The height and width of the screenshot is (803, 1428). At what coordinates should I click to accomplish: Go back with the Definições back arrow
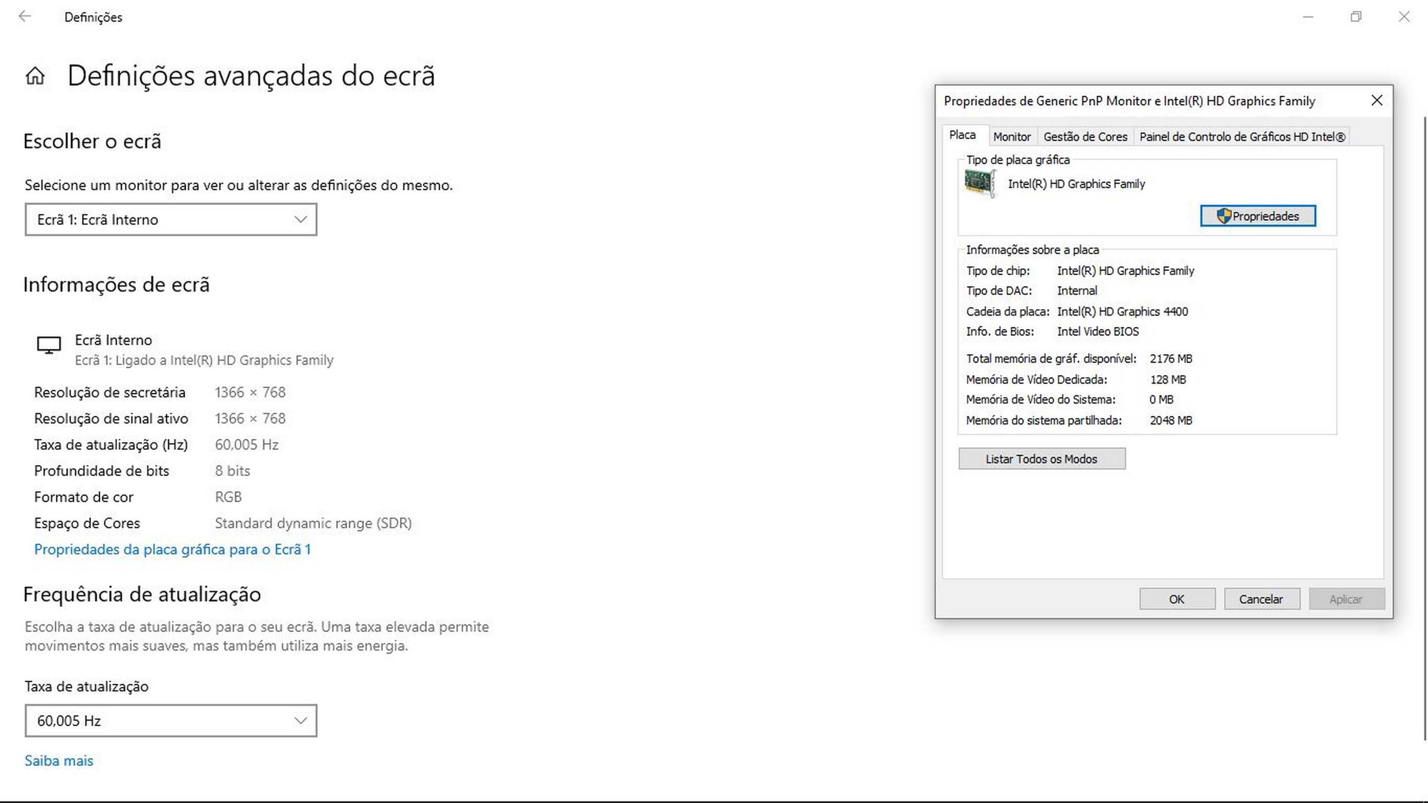point(25,17)
